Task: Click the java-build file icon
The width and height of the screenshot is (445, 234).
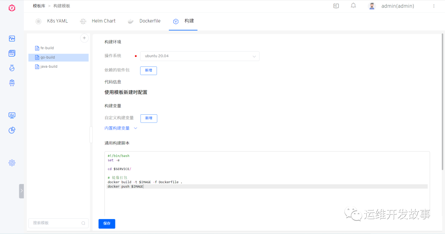Action: coord(37,66)
